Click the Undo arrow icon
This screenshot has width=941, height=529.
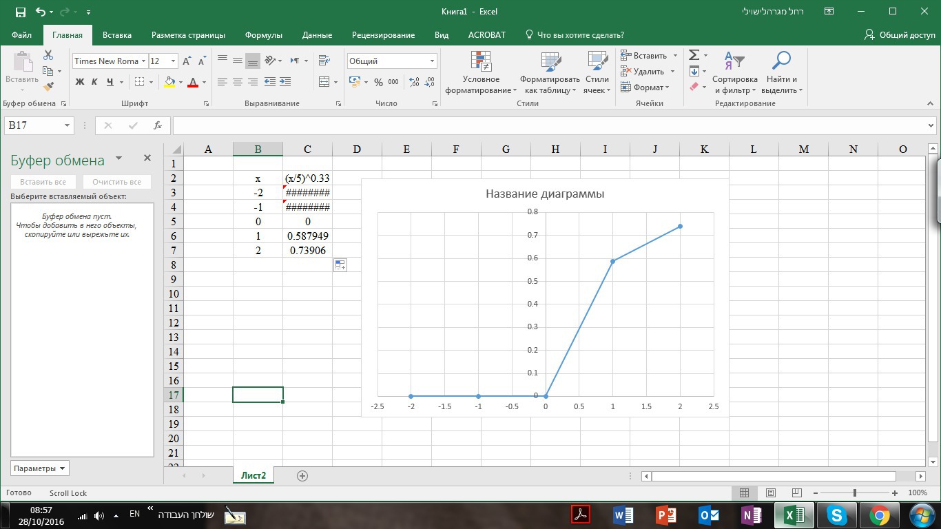[x=41, y=12]
